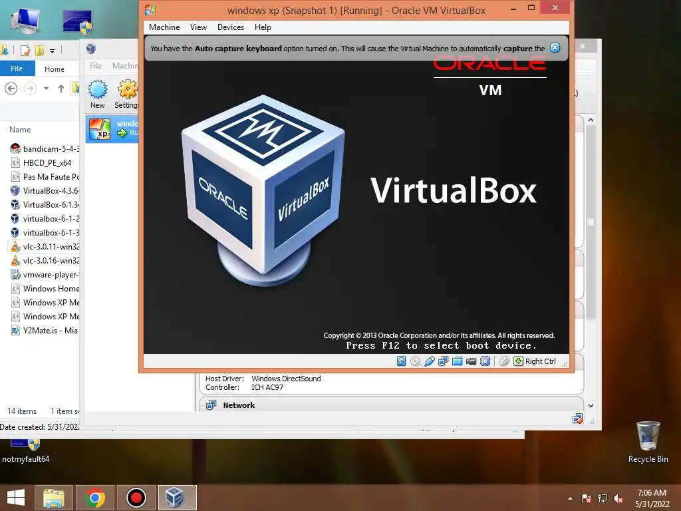Click network status icon in tray
Image resolution: width=681 pixels, height=511 pixels.
click(x=603, y=498)
